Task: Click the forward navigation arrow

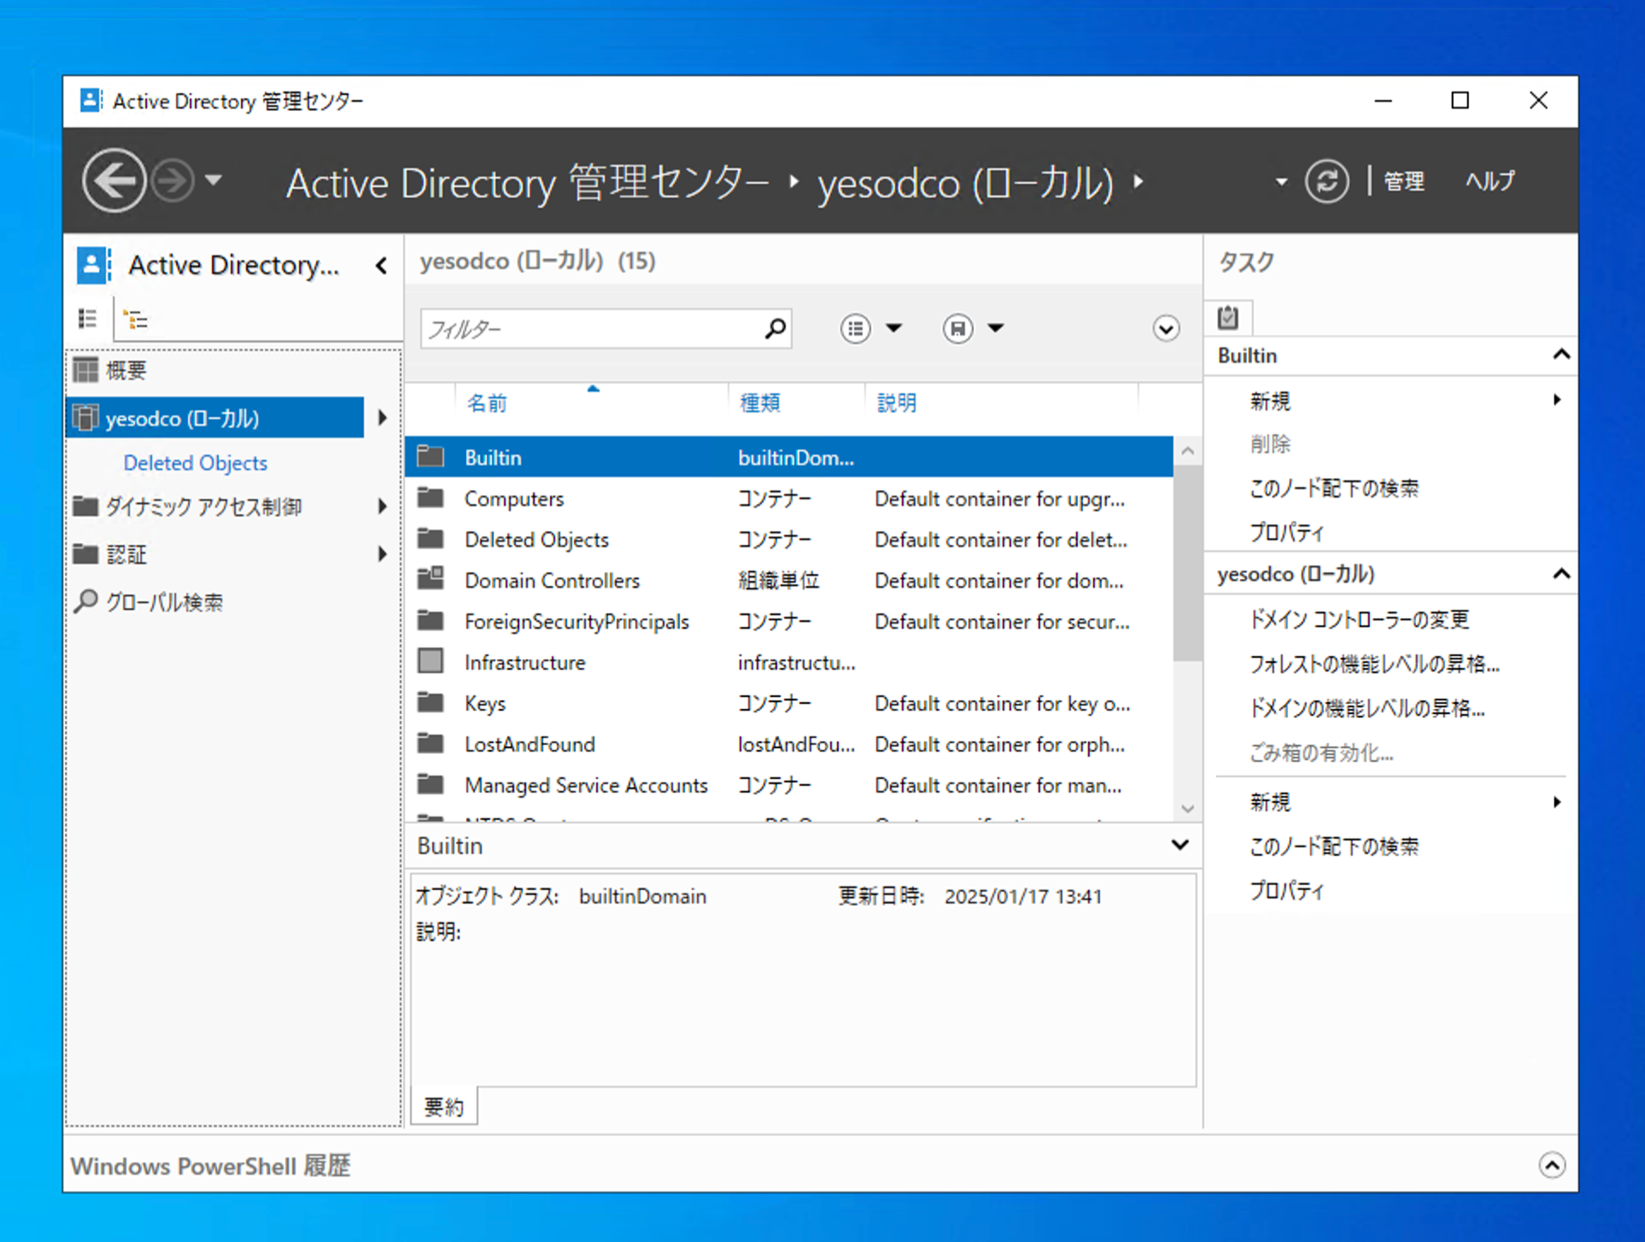Action: click(172, 180)
